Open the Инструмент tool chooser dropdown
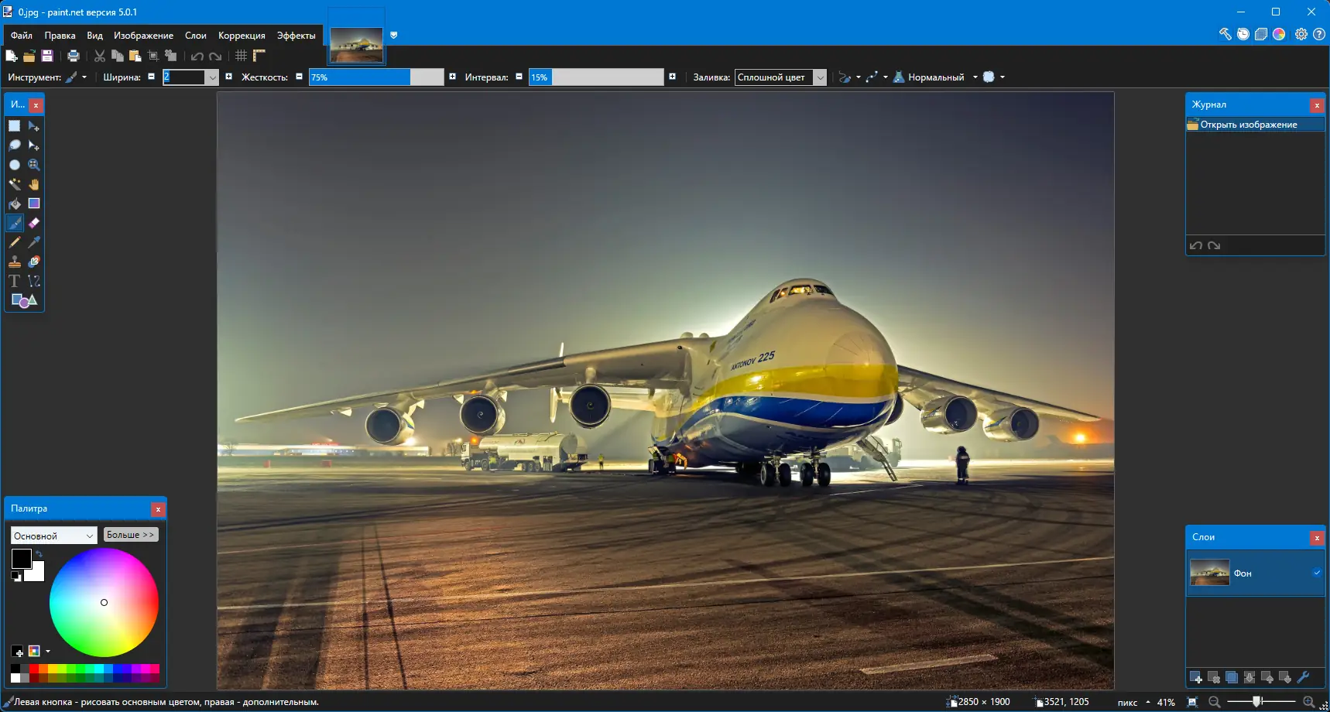 point(76,77)
